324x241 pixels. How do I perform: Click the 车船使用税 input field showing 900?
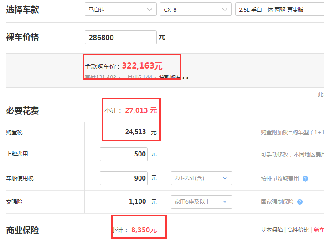[123, 178]
